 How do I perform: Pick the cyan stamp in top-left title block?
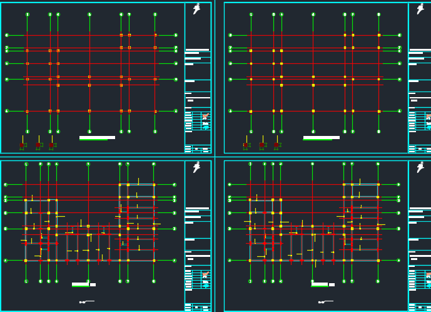click(x=206, y=128)
